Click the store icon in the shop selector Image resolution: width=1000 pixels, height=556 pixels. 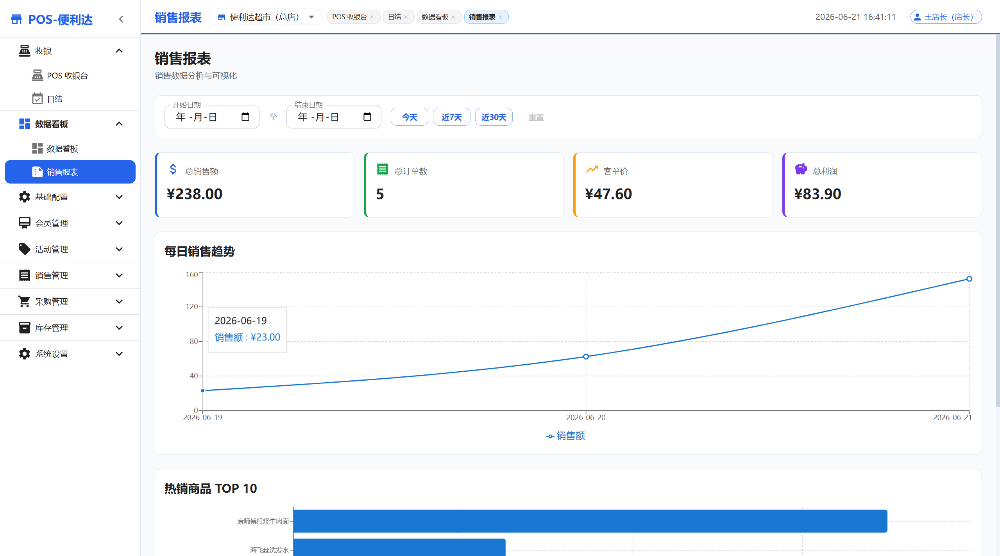click(x=222, y=17)
